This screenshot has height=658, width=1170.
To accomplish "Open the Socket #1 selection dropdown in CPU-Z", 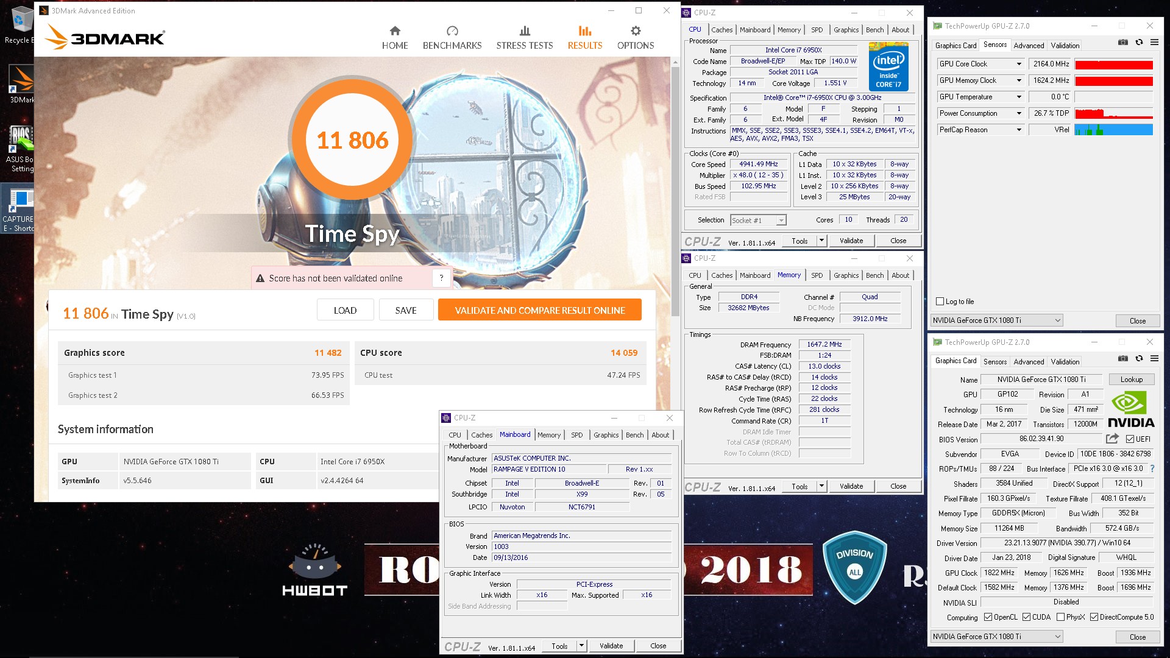I will tap(759, 221).
